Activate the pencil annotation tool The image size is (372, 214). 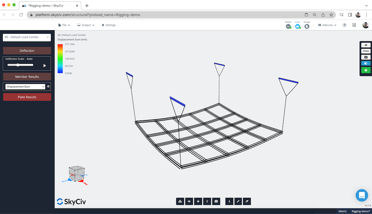238,201
